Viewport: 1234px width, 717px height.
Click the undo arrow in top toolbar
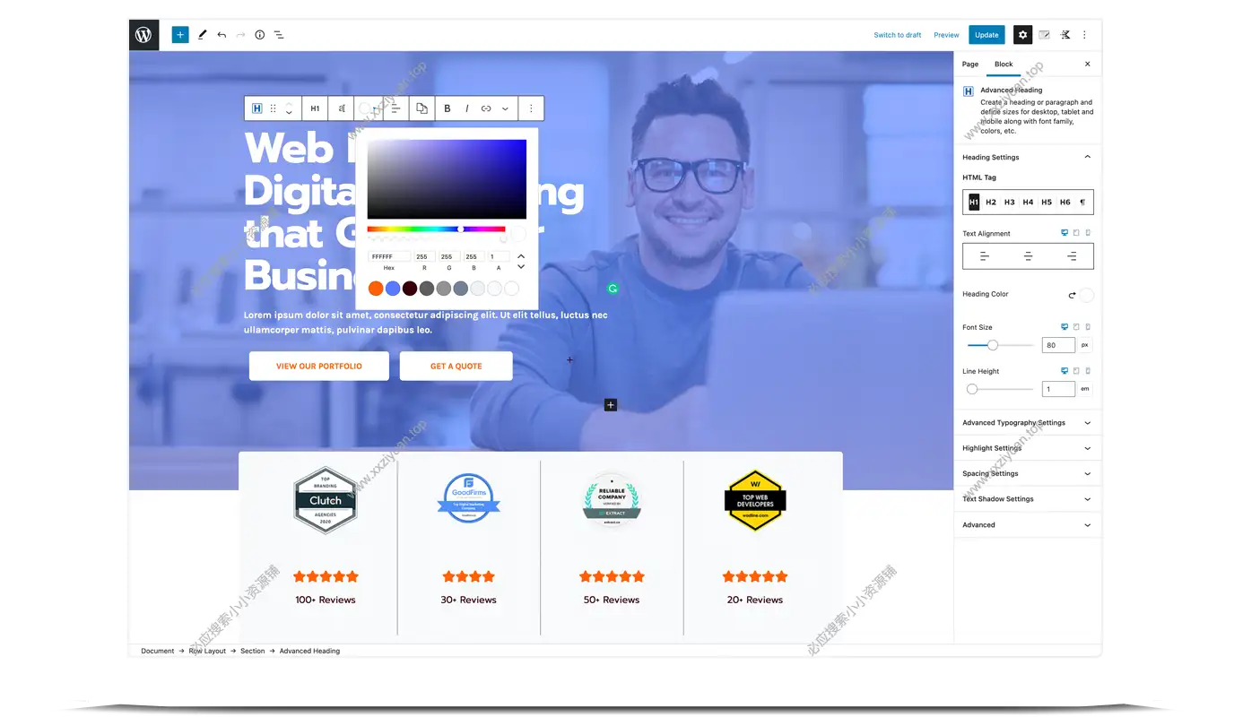click(x=222, y=35)
